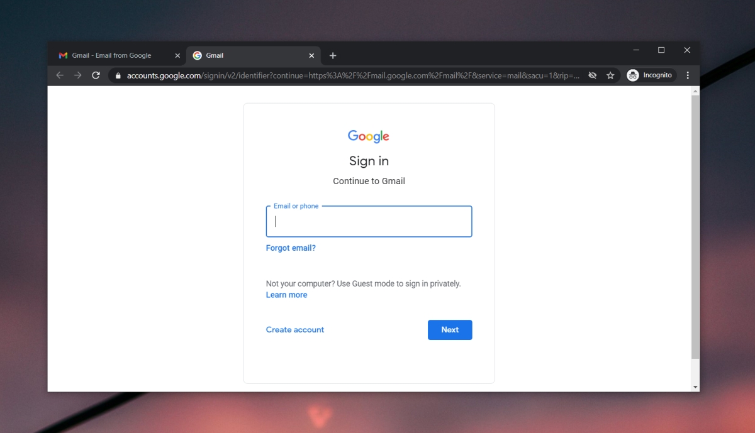Bookmark this page with star icon
This screenshot has width=755, height=433.
[x=610, y=75]
